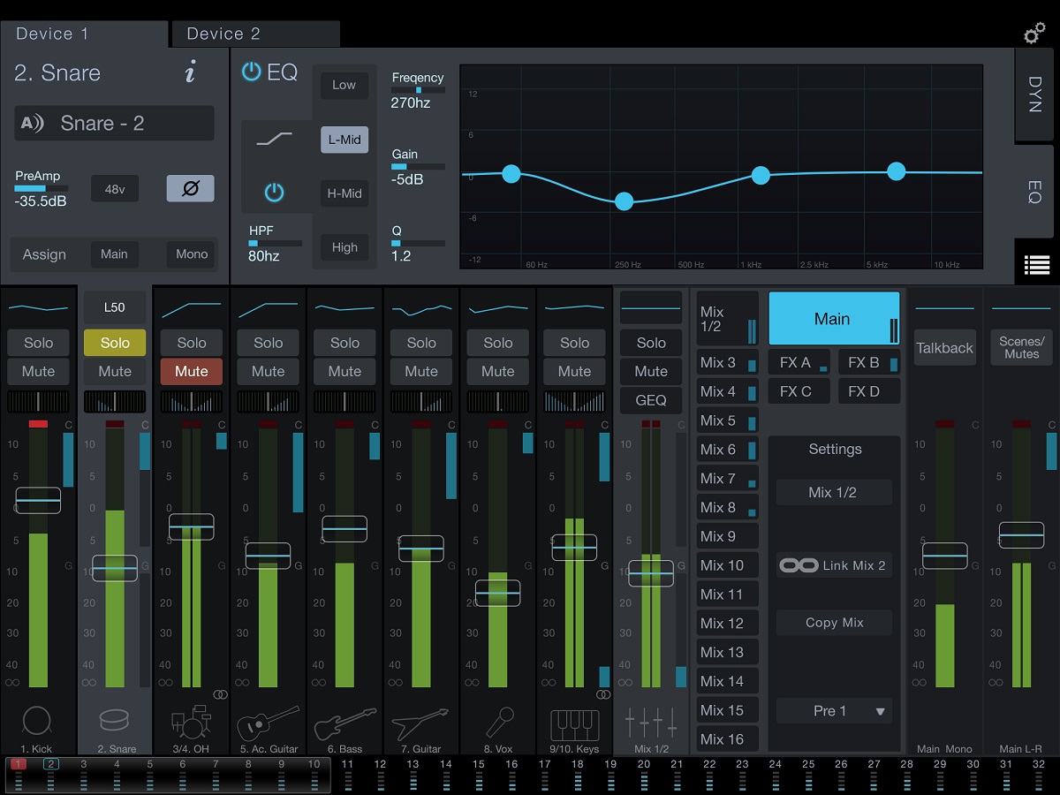This screenshot has height=795, width=1060.
Task: Switch to the Device 2 tab
Action: (254, 34)
